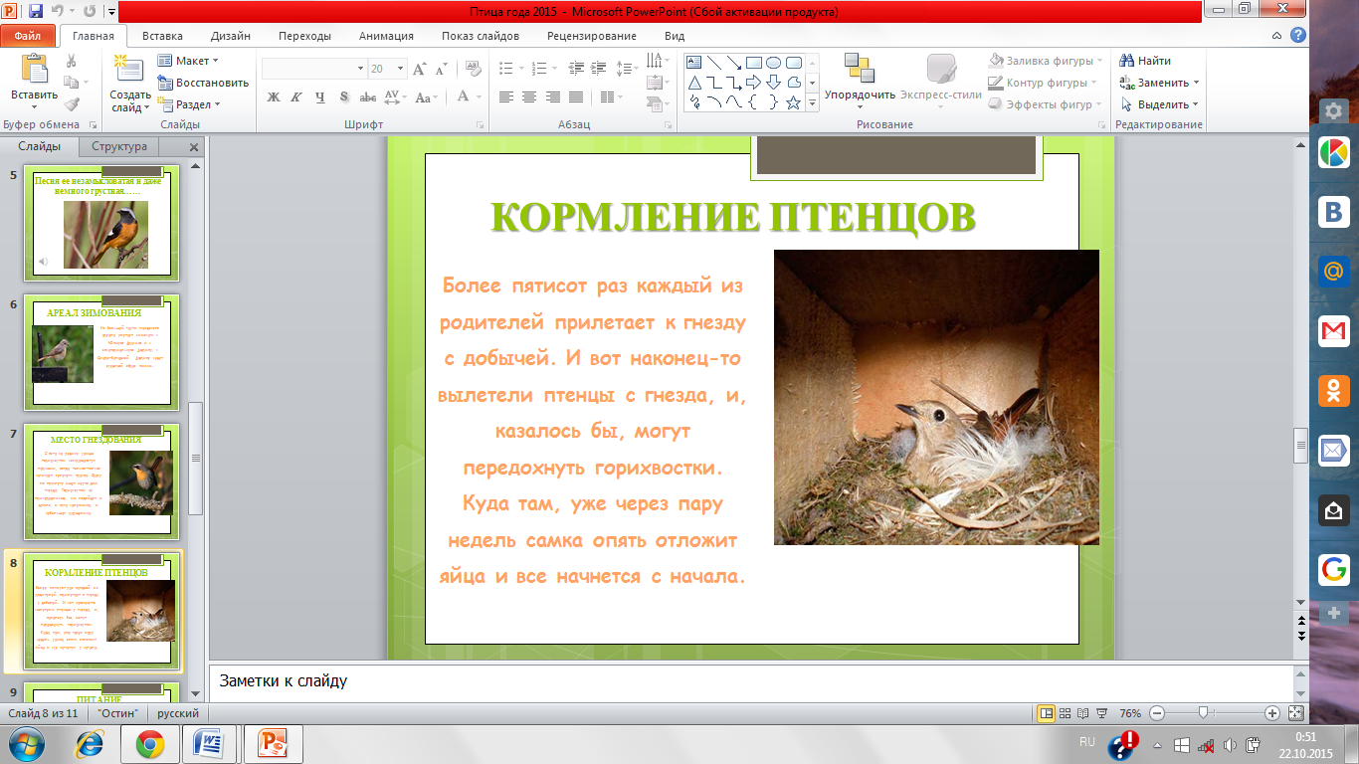Toggle bold Ж formatting
This screenshot has height=764, width=1359.
pyautogui.click(x=274, y=97)
